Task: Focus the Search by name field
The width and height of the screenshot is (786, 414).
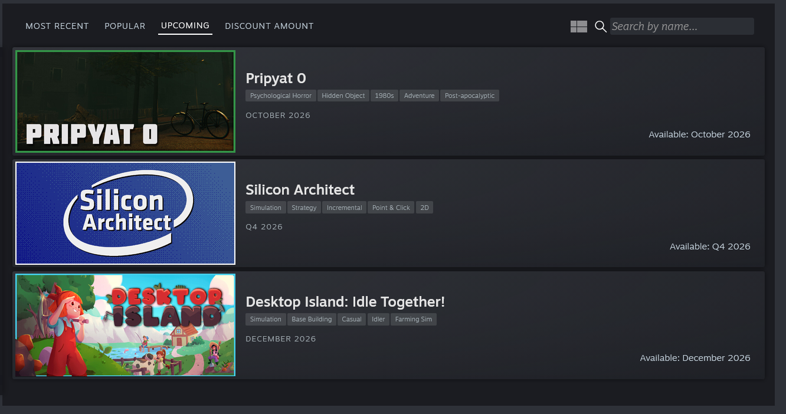Action: point(682,26)
